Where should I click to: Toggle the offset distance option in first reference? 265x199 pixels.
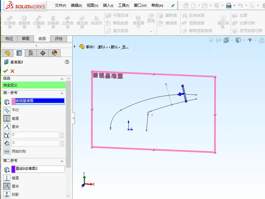[7, 143]
